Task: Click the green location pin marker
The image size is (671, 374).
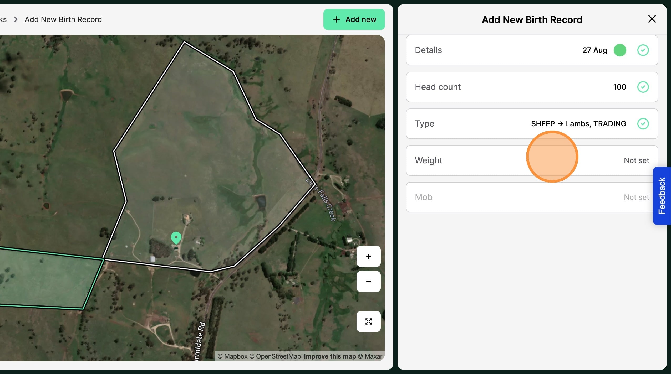Action: [176, 237]
